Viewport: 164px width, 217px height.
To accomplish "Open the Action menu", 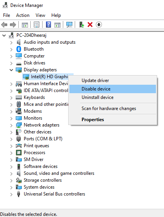I will (x=23, y=15).
